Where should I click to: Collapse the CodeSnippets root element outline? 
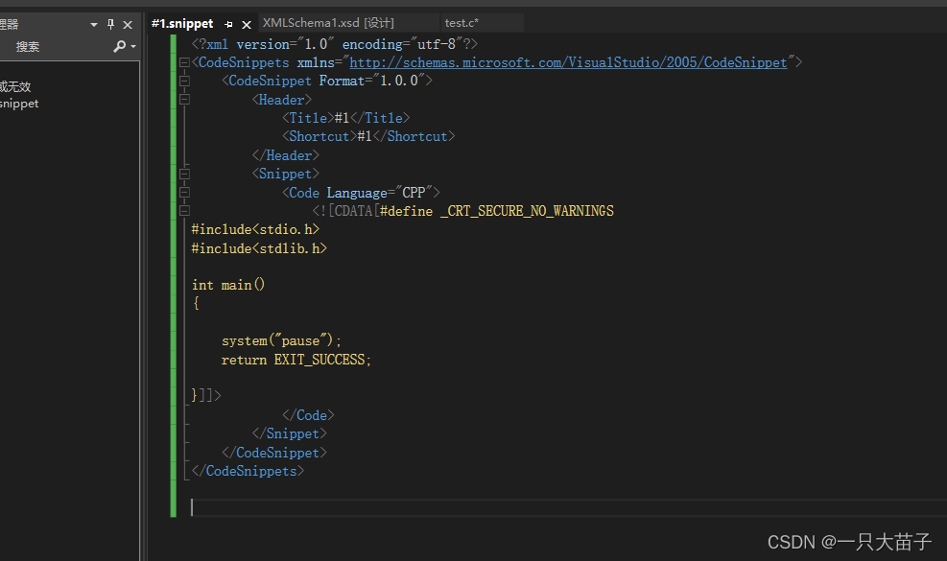point(184,61)
